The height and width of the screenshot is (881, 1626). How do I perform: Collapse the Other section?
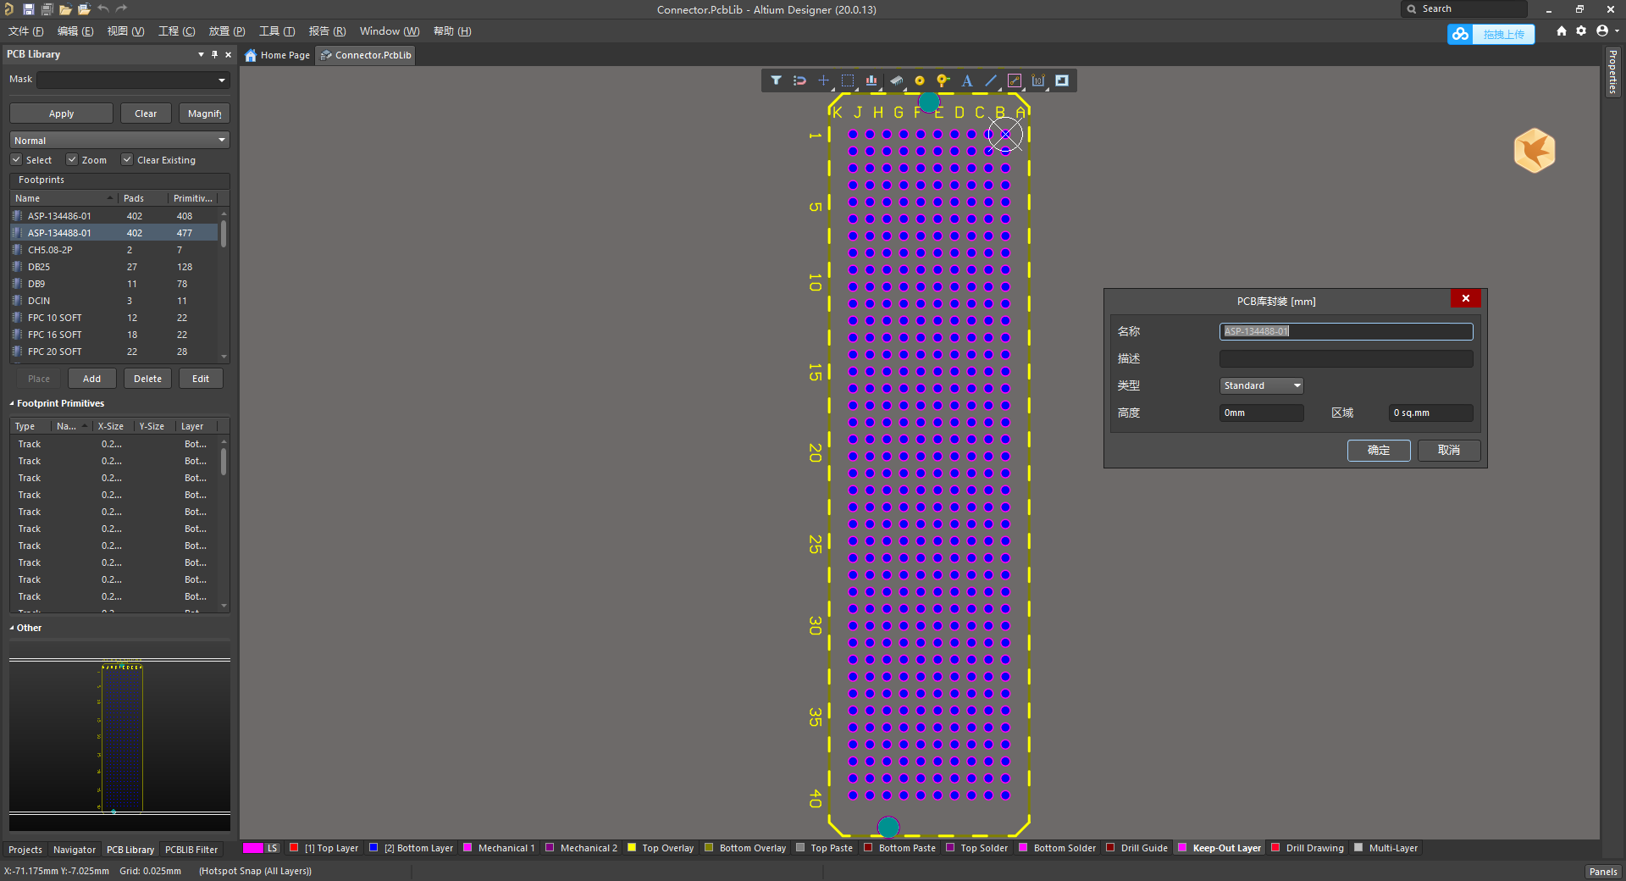[x=12, y=628]
